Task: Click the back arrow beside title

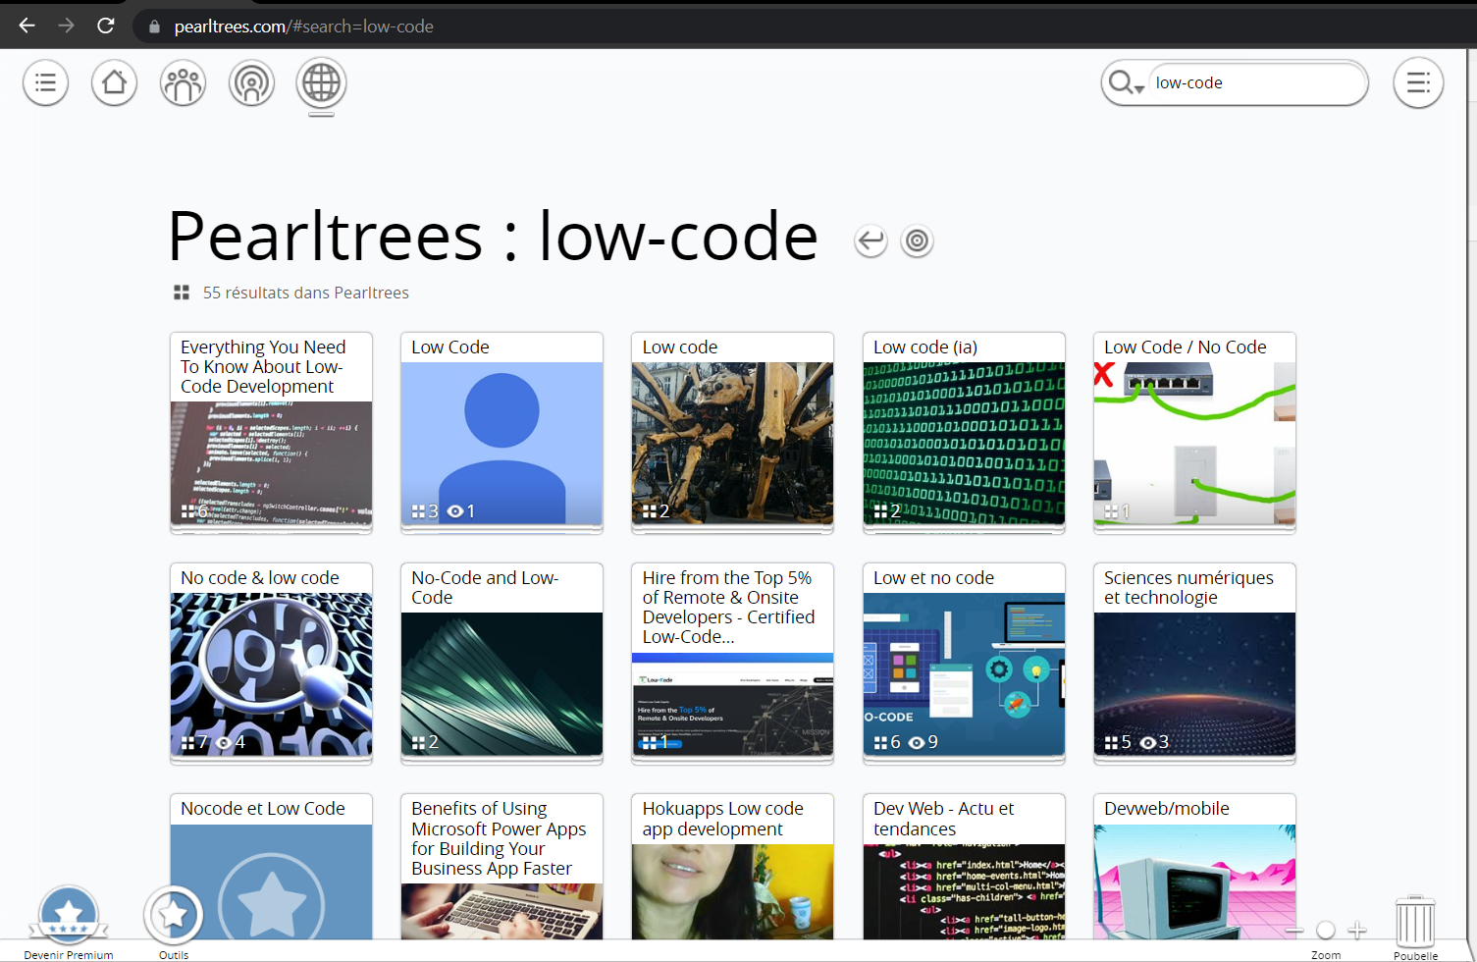Action: click(x=870, y=240)
